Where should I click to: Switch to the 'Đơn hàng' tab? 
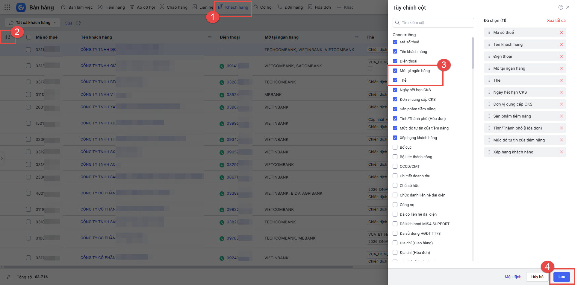(290, 7)
